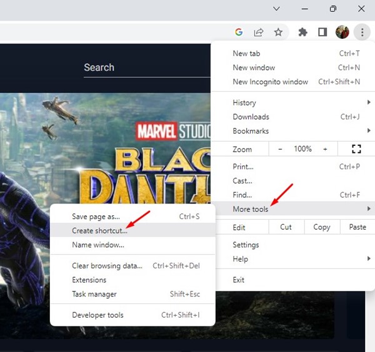This screenshot has width=375, height=352.
Task: Toggle the side panel icon
Action: point(322,32)
